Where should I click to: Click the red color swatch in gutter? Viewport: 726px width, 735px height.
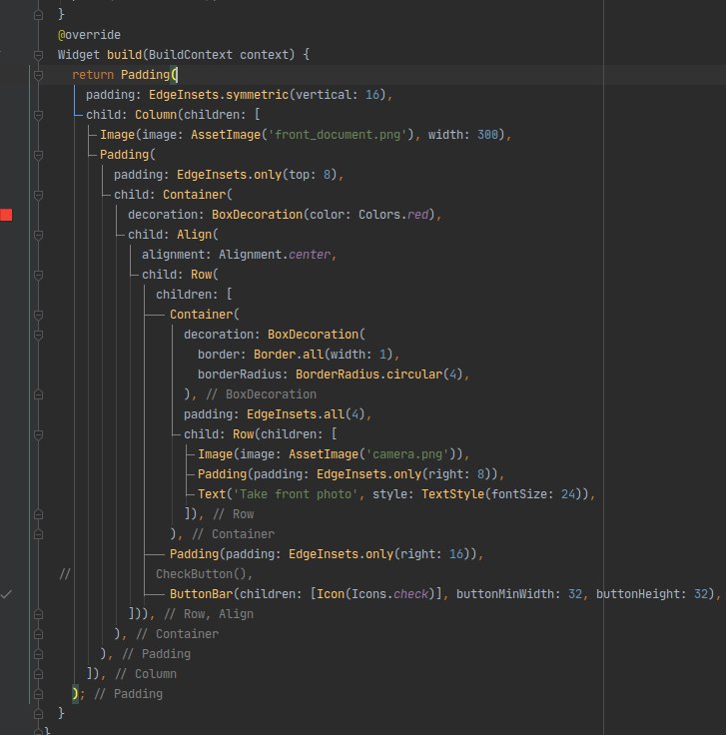tap(6, 215)
